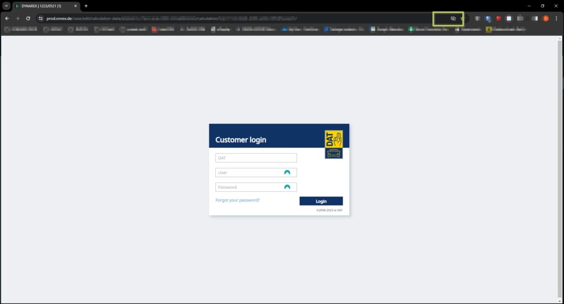Focus the DAT customer number field
The image size is (564, 304).
(x=256, y=158)
